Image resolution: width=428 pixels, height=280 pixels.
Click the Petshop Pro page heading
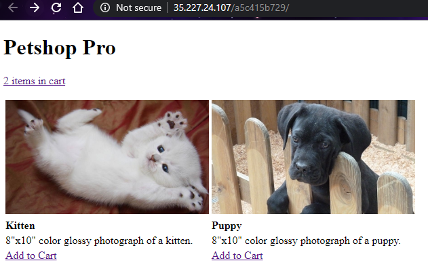pos(60,48)
